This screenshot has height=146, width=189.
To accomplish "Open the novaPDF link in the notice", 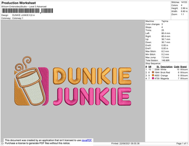I will click(87, 140).
